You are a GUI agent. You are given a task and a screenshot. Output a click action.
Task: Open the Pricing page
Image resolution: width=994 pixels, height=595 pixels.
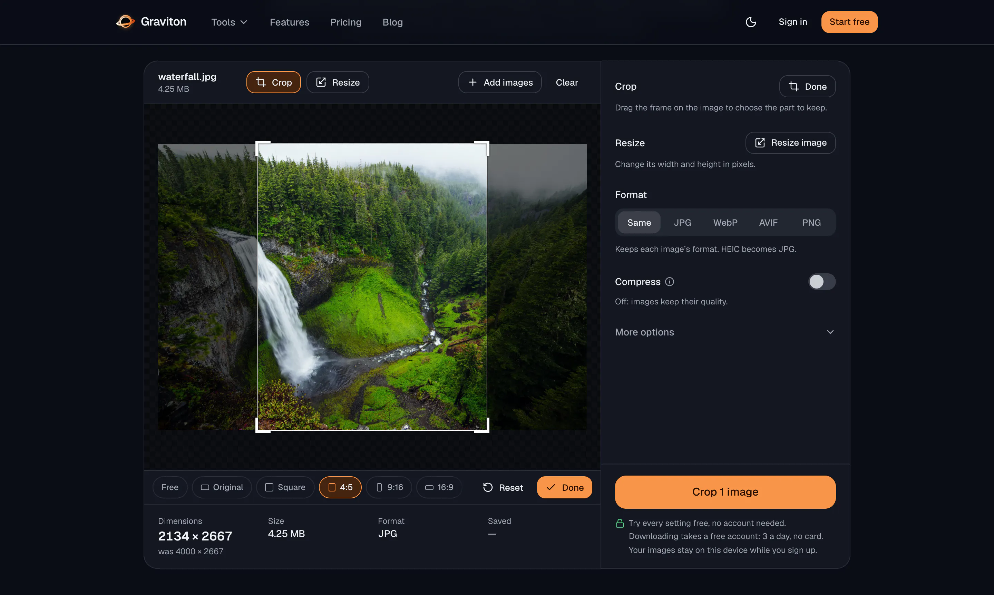click(345, 22)
